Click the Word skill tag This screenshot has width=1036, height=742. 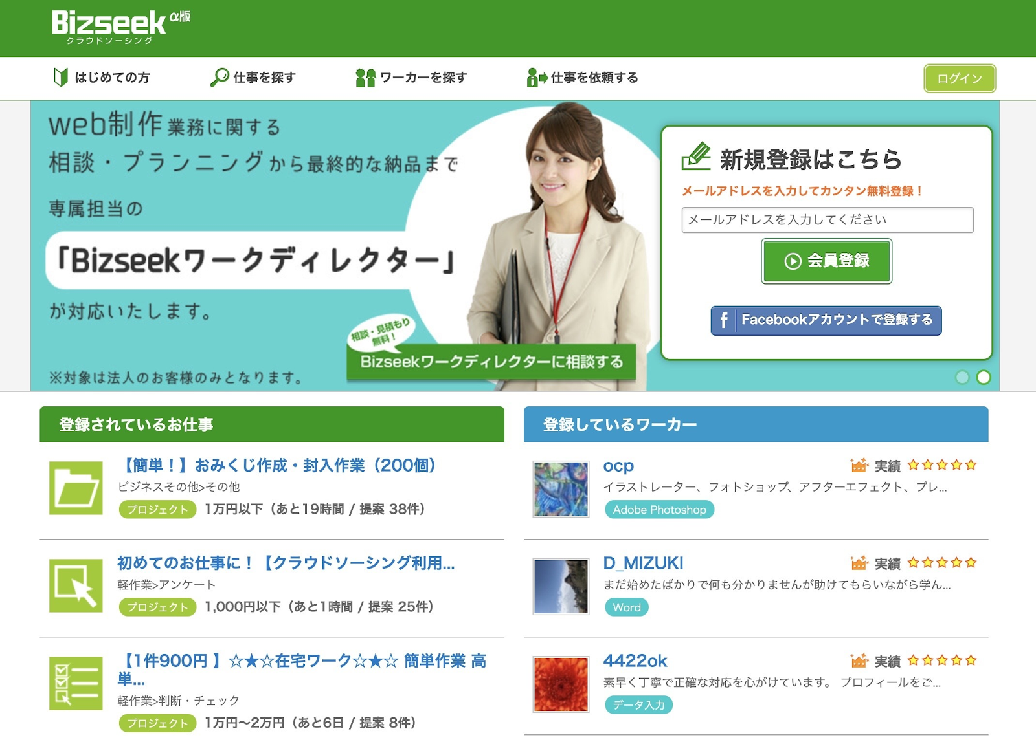pos(626,607)
